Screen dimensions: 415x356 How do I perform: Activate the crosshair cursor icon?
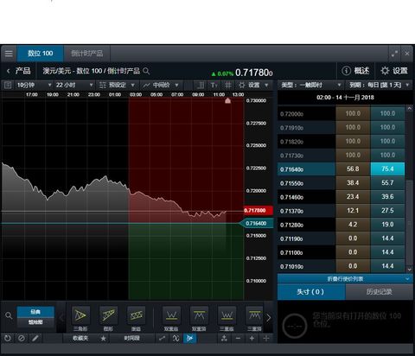[x=265, y=338]
